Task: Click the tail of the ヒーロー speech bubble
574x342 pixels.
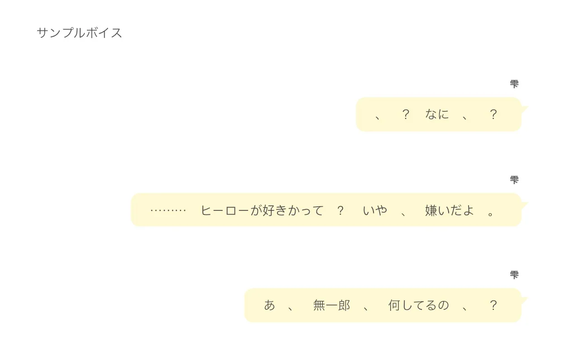Action: (525, 205)
